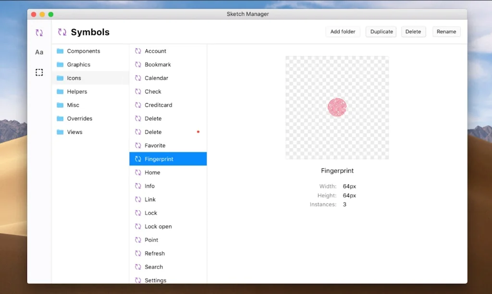
Task: Click the red dot marker on second Delete
Action: point(198,131)
